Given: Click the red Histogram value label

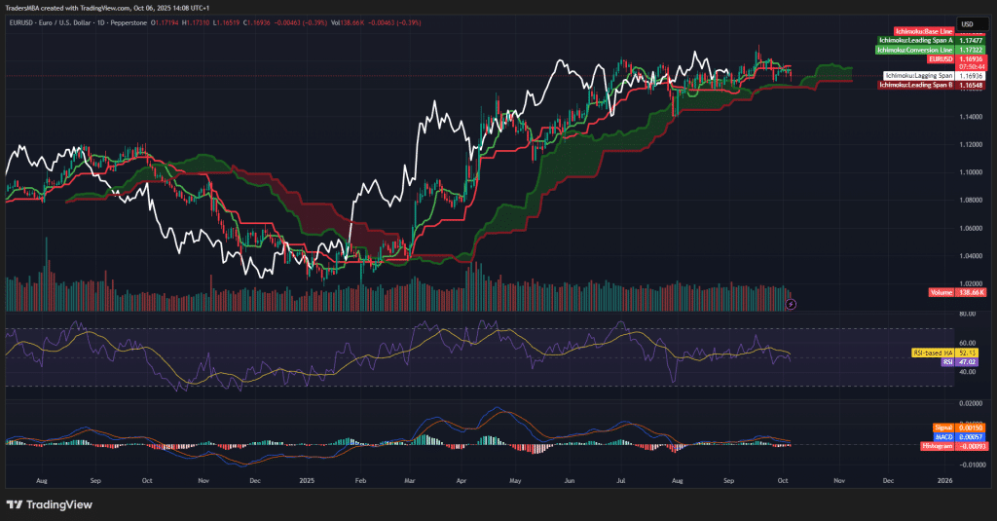Looking at the screenshot, I should coord(937,445).
